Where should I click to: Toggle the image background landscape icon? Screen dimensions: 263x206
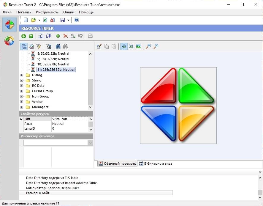point(139,46)
